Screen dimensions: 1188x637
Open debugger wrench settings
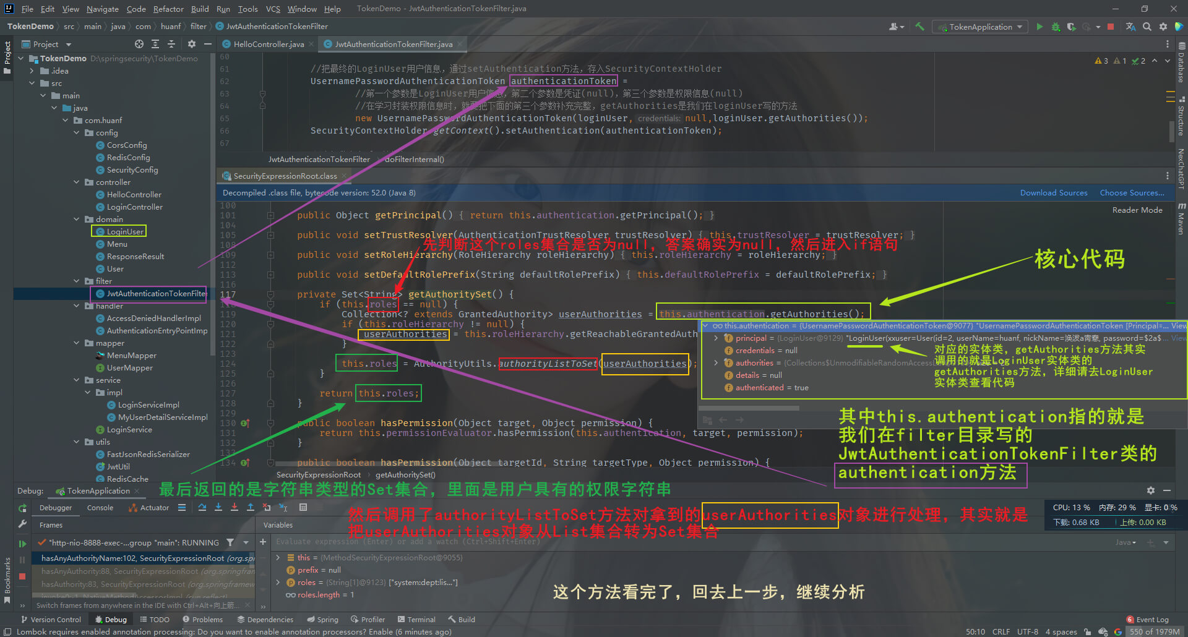pos(22,524)
